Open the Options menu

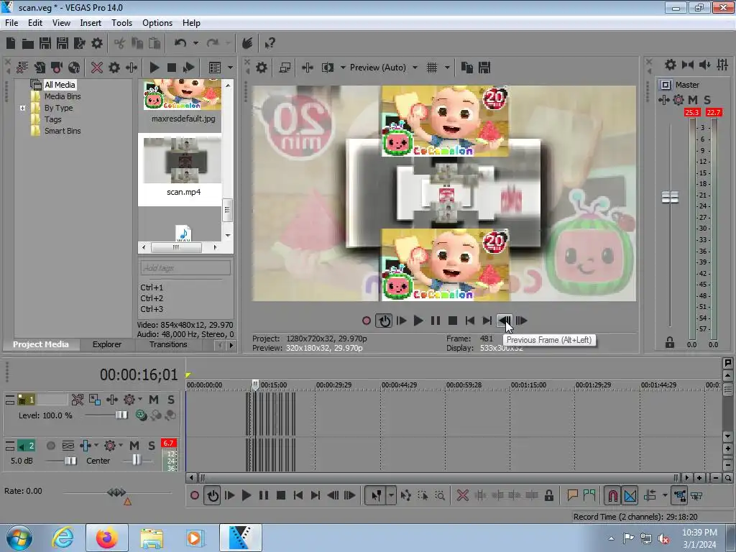(157, 22)
